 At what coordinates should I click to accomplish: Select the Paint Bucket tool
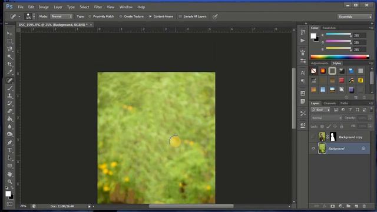(x=9, y=119)
